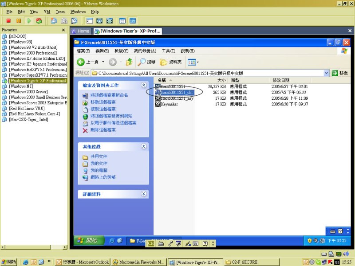Collapse the 檔案及資料夾工作 panel

tap(143, 85)
